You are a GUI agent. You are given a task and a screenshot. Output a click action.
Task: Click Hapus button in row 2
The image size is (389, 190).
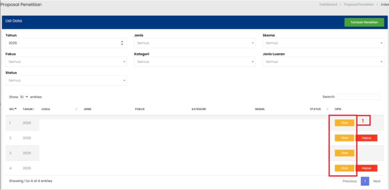[366, 138]
